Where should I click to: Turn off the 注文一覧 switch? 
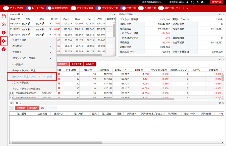(123, 8)
